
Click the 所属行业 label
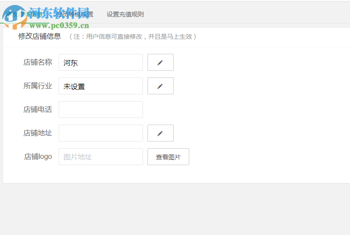[38, 85]
